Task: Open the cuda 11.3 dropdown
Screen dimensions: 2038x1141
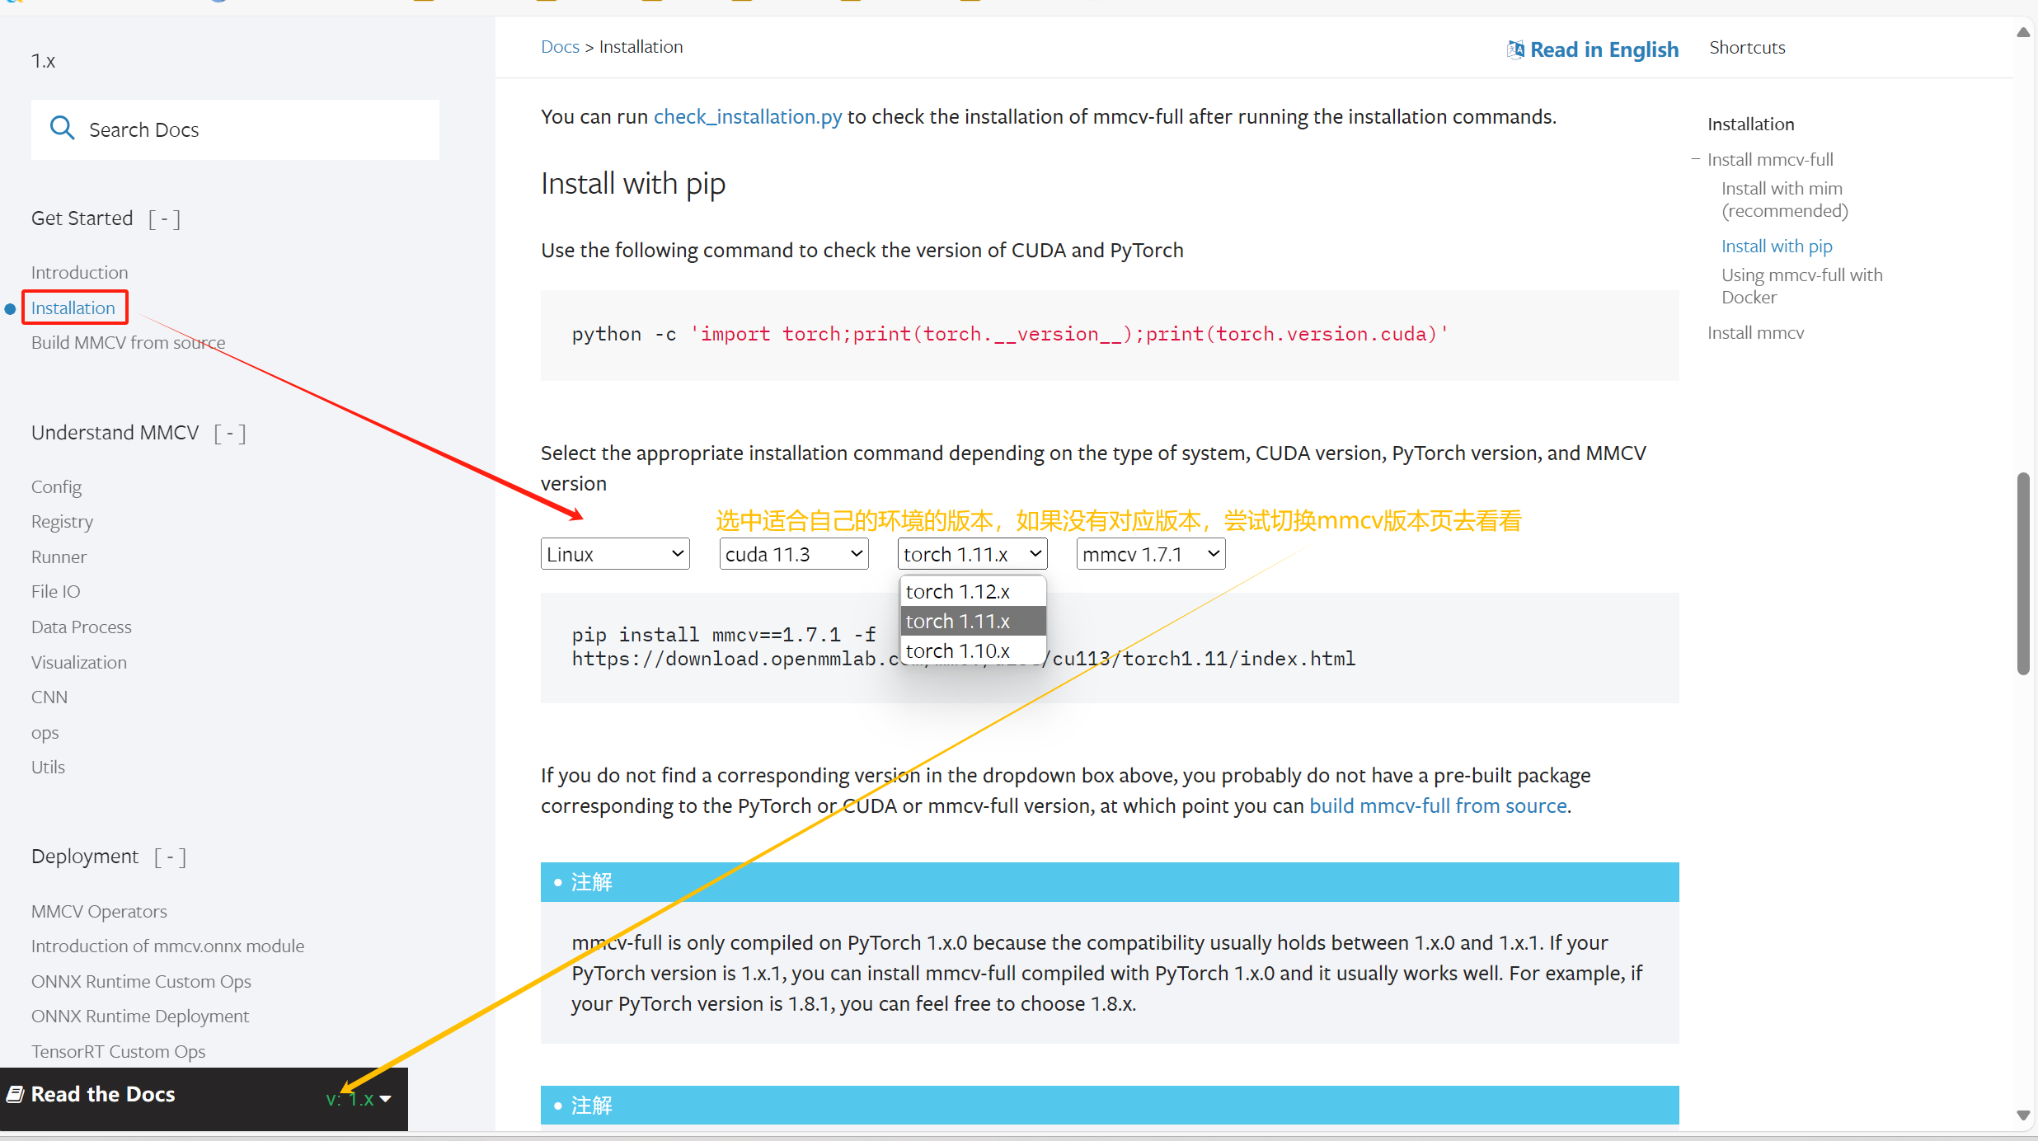Action: 794,554
